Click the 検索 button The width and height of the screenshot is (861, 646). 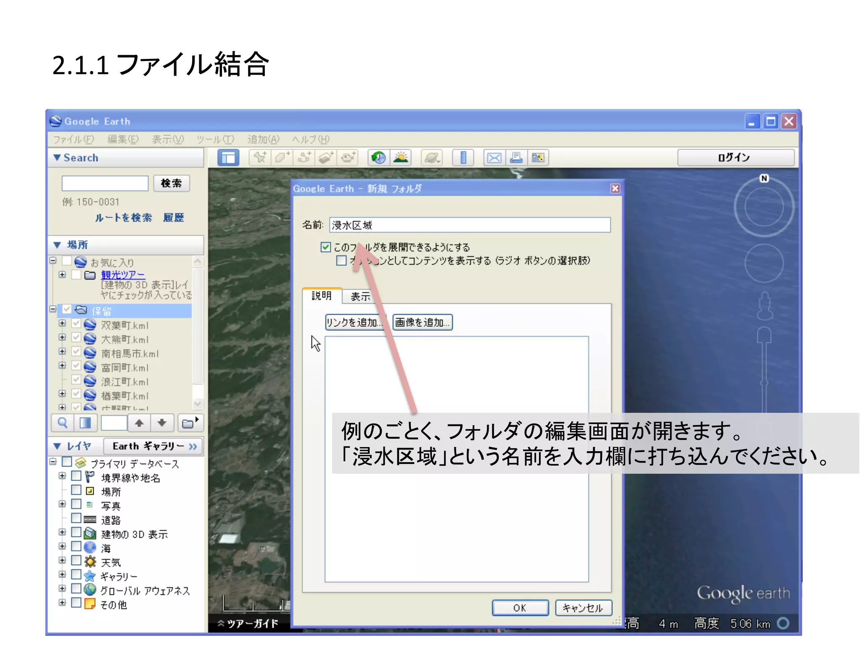(172, 183)
